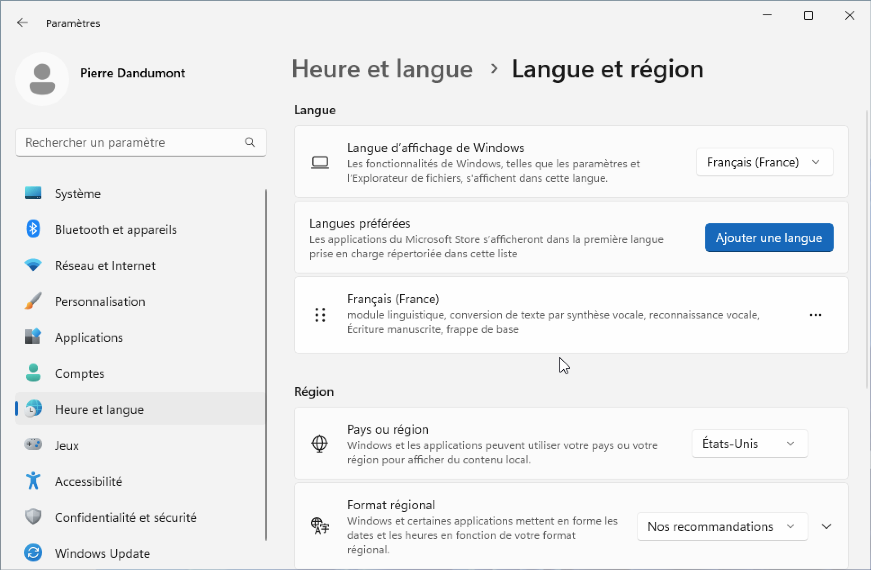
Task: Open the Pays ou région dropdown
Action: point(750,444)
